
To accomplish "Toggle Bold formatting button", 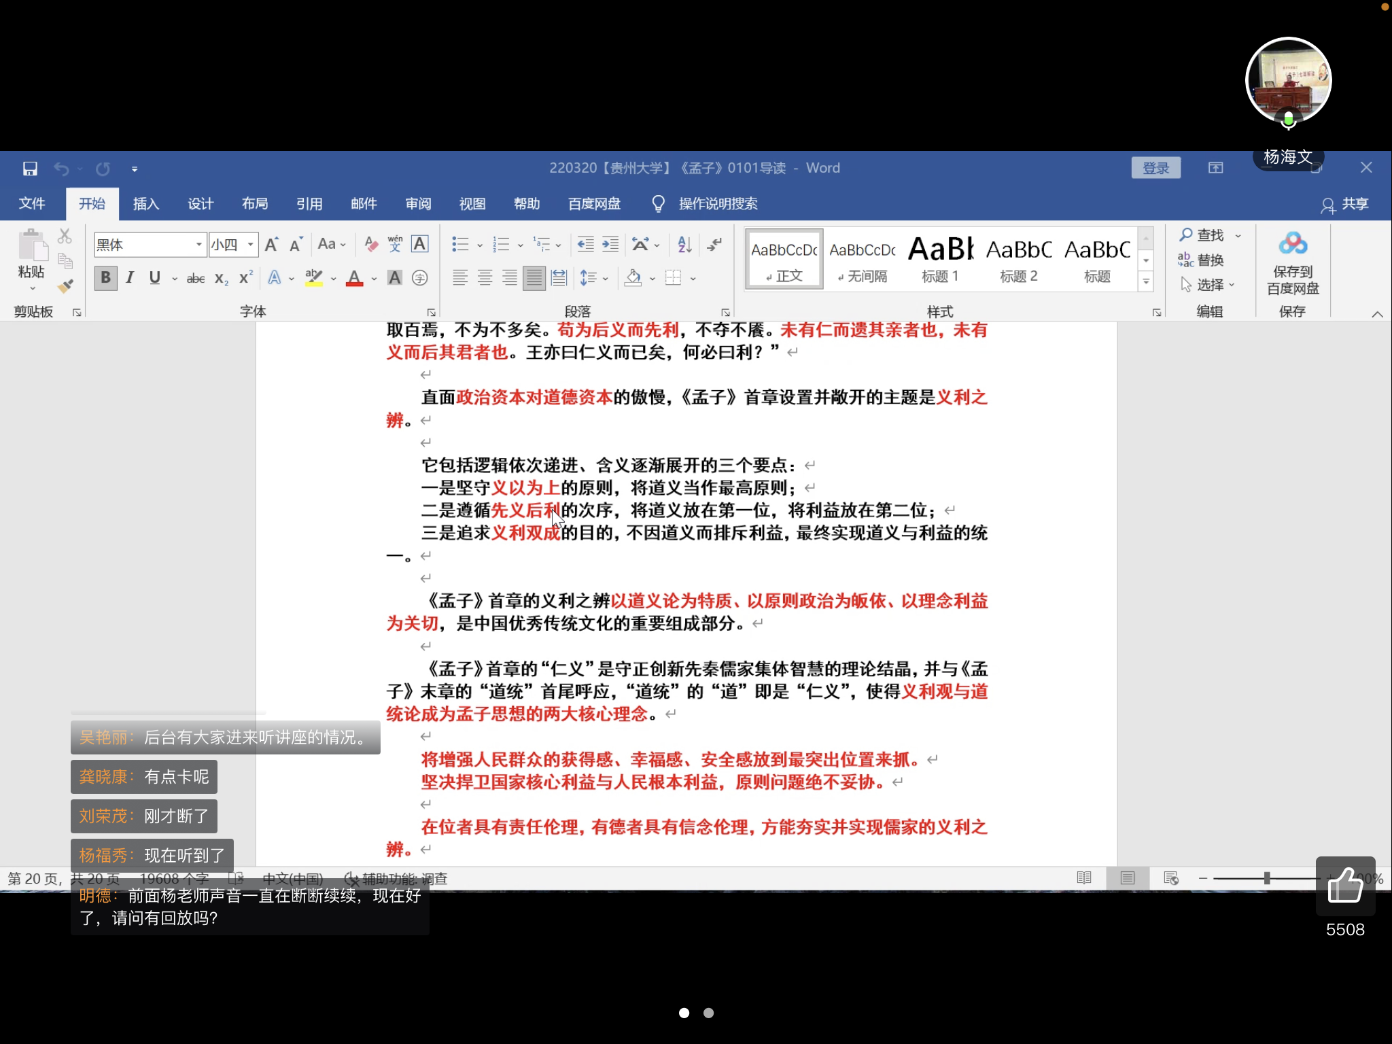I will [x=105, y=278].
